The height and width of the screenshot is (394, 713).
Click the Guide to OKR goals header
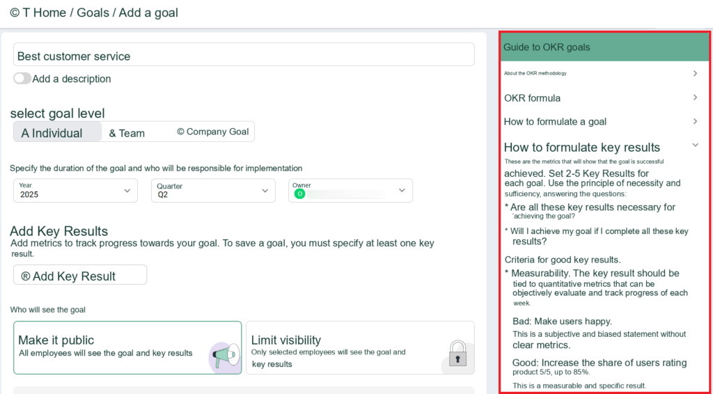[605, 47]
